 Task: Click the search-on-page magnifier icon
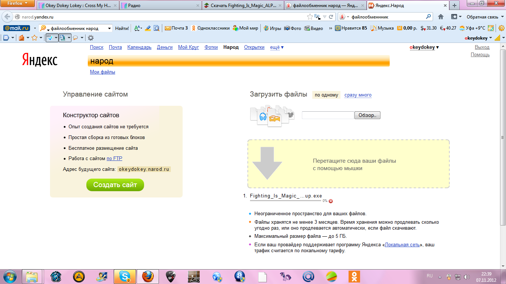click(156, 28)
